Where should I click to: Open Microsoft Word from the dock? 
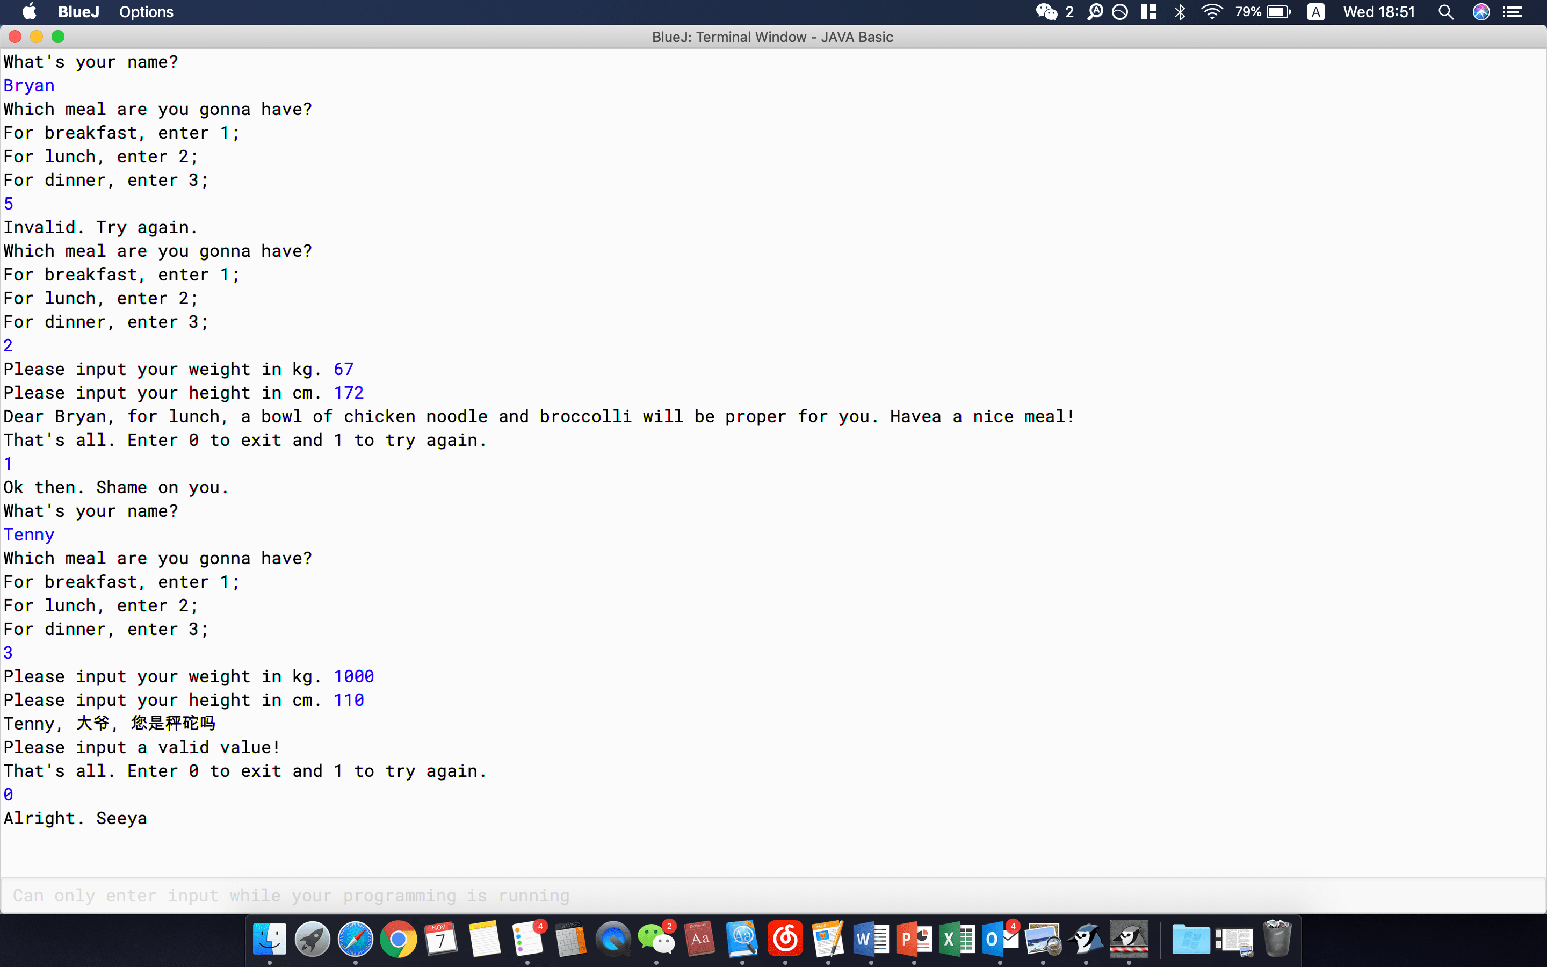(871, 940)
